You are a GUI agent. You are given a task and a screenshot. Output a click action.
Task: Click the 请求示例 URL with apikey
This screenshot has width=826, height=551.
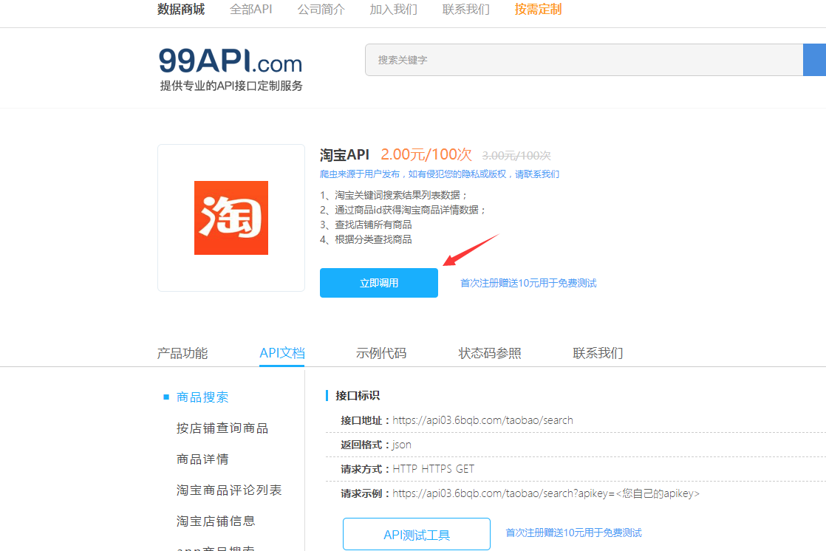pyautogui.click(x=546, y=493)
